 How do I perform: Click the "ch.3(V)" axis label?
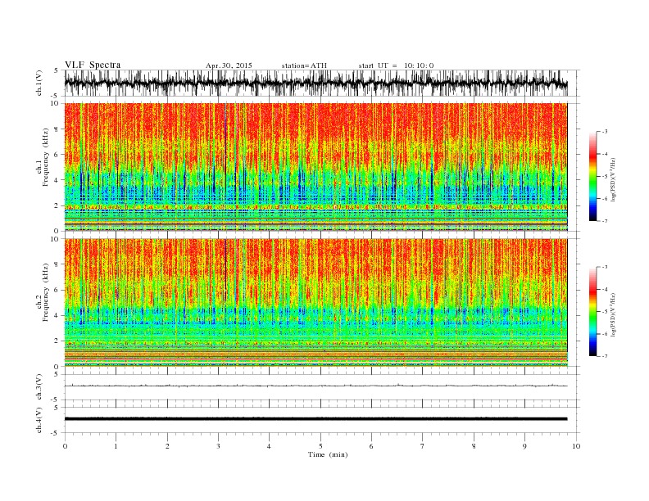coord(39,386)
